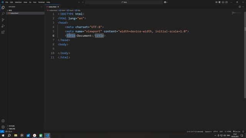Click the CRLF end-of-line status item
Image resolution: width=246 pixels, height=138 pixels.
[221, 131]
